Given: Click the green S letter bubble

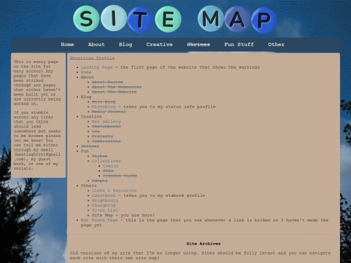Looking at the screenshot, I should 86,19.
